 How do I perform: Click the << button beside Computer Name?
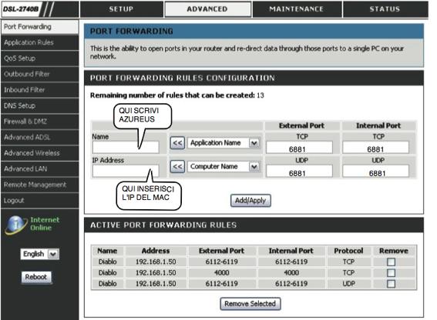coord(177,167)
